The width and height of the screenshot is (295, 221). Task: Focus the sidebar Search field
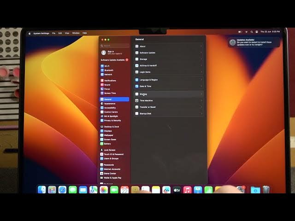pyautogui.click(x=115, y=46)
